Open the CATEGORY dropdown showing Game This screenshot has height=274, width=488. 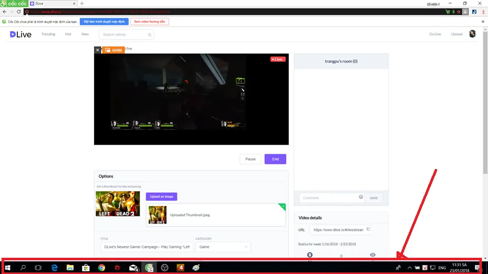(x=223, y=247)
